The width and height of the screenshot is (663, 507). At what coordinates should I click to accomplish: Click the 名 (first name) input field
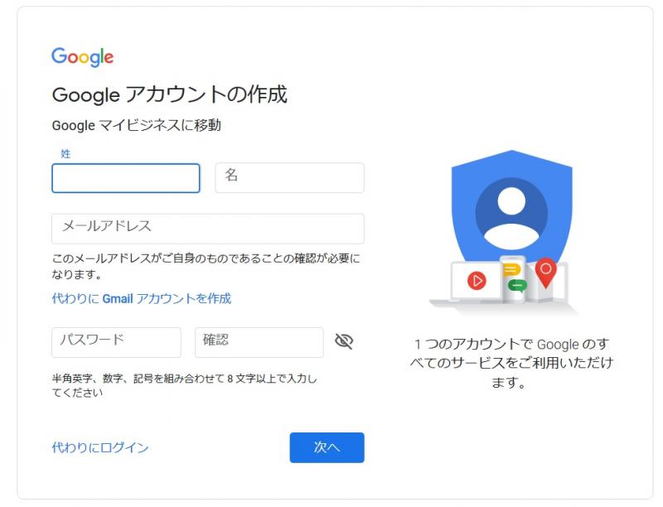point(289,177)
